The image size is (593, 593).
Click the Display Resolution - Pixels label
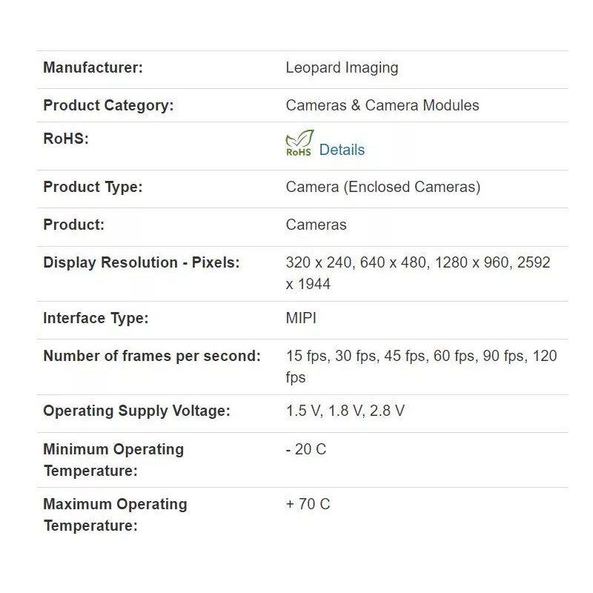coord(142,262)
